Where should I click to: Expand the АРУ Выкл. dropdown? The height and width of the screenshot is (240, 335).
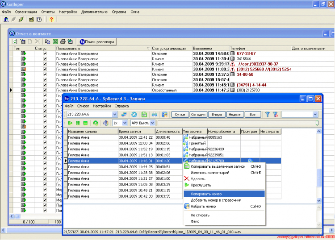click(152, 123)
